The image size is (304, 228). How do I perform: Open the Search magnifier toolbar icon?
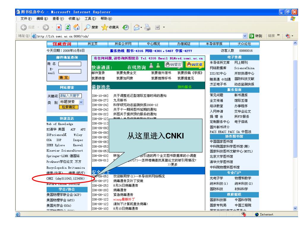click(x=87, y=27)
